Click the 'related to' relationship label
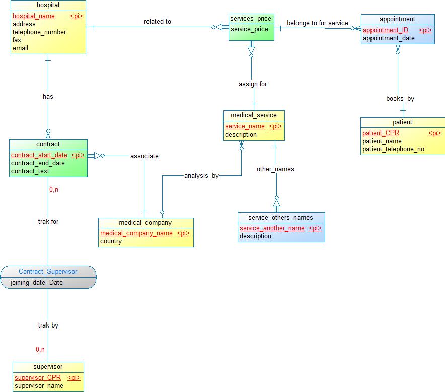 (x=157, y=22)
